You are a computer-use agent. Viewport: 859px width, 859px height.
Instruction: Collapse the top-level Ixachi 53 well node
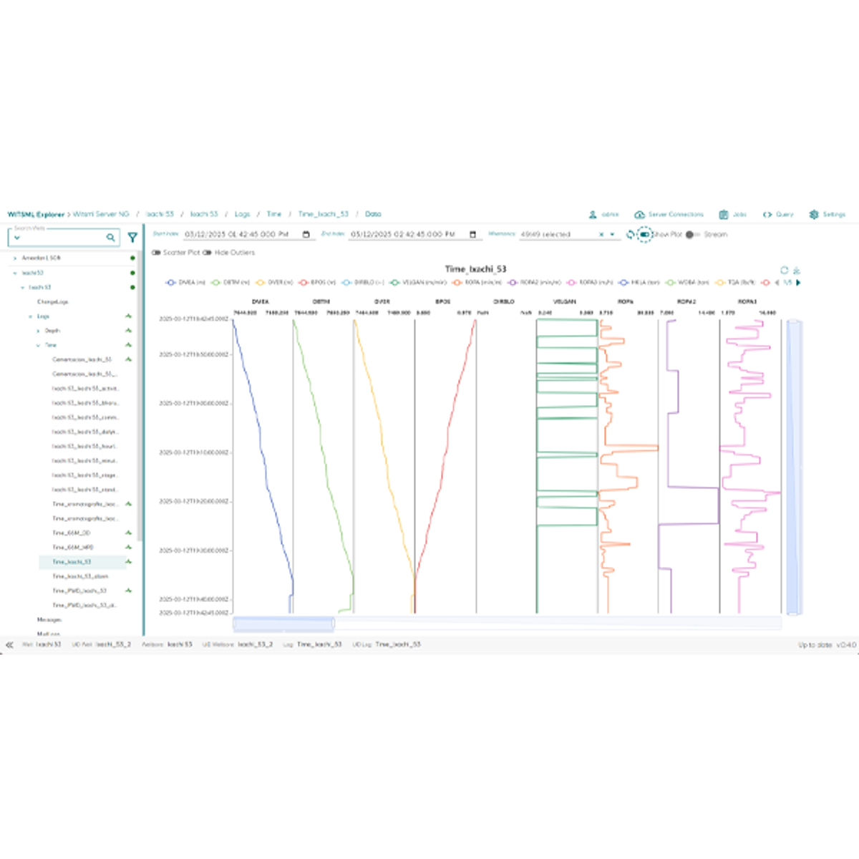pyautogui.click(x=15, y=273)
